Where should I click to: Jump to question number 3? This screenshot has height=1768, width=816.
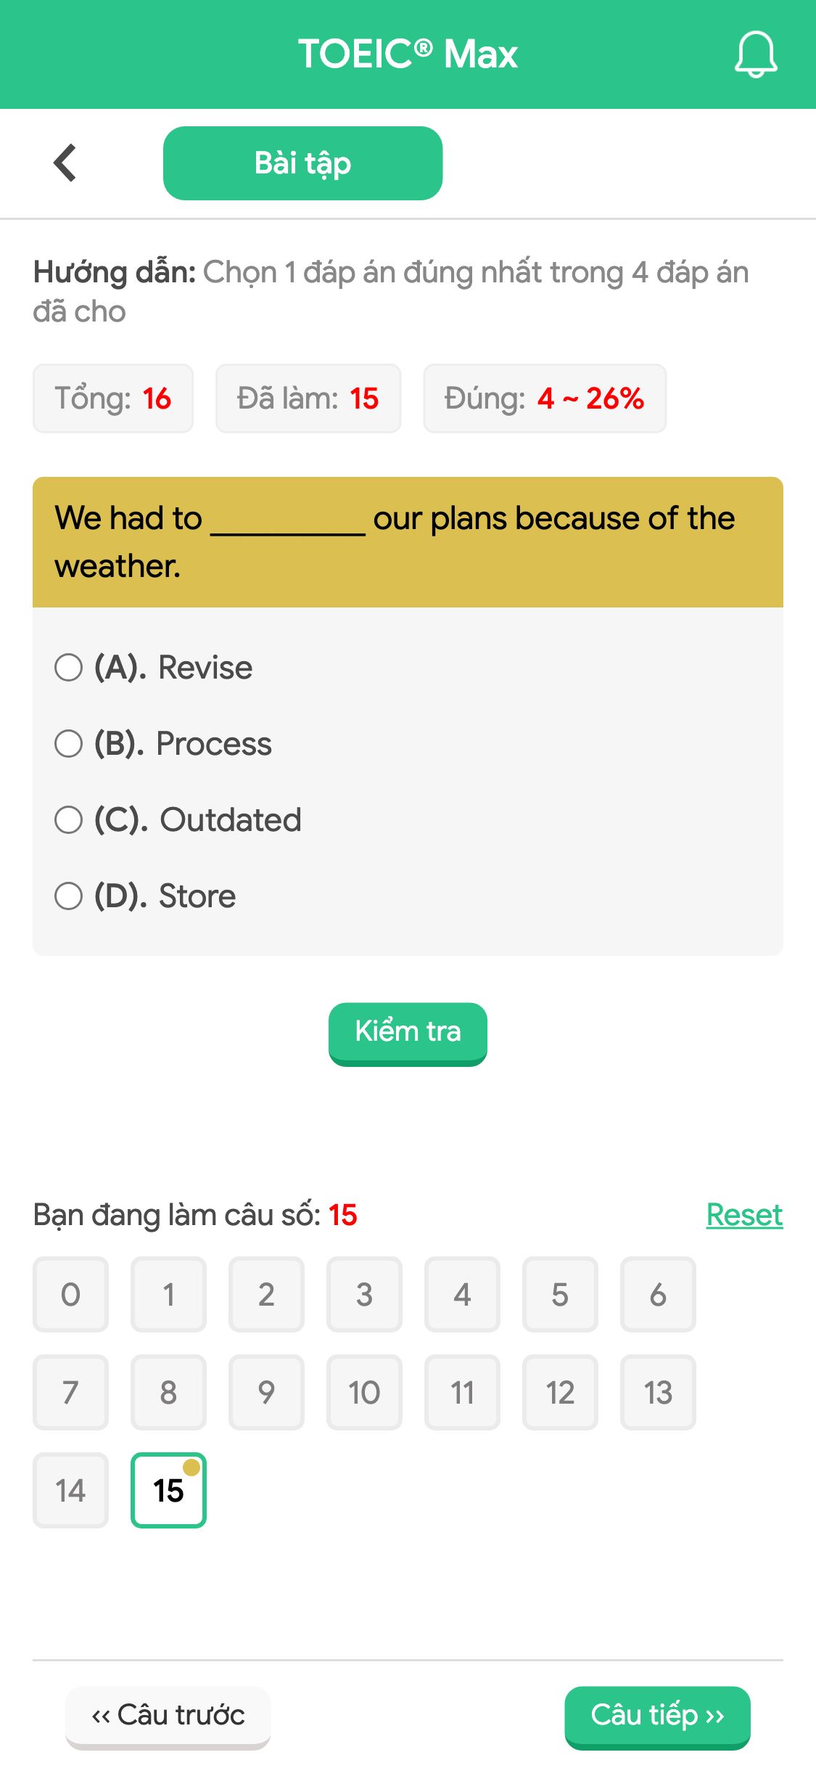(364, 1294)
